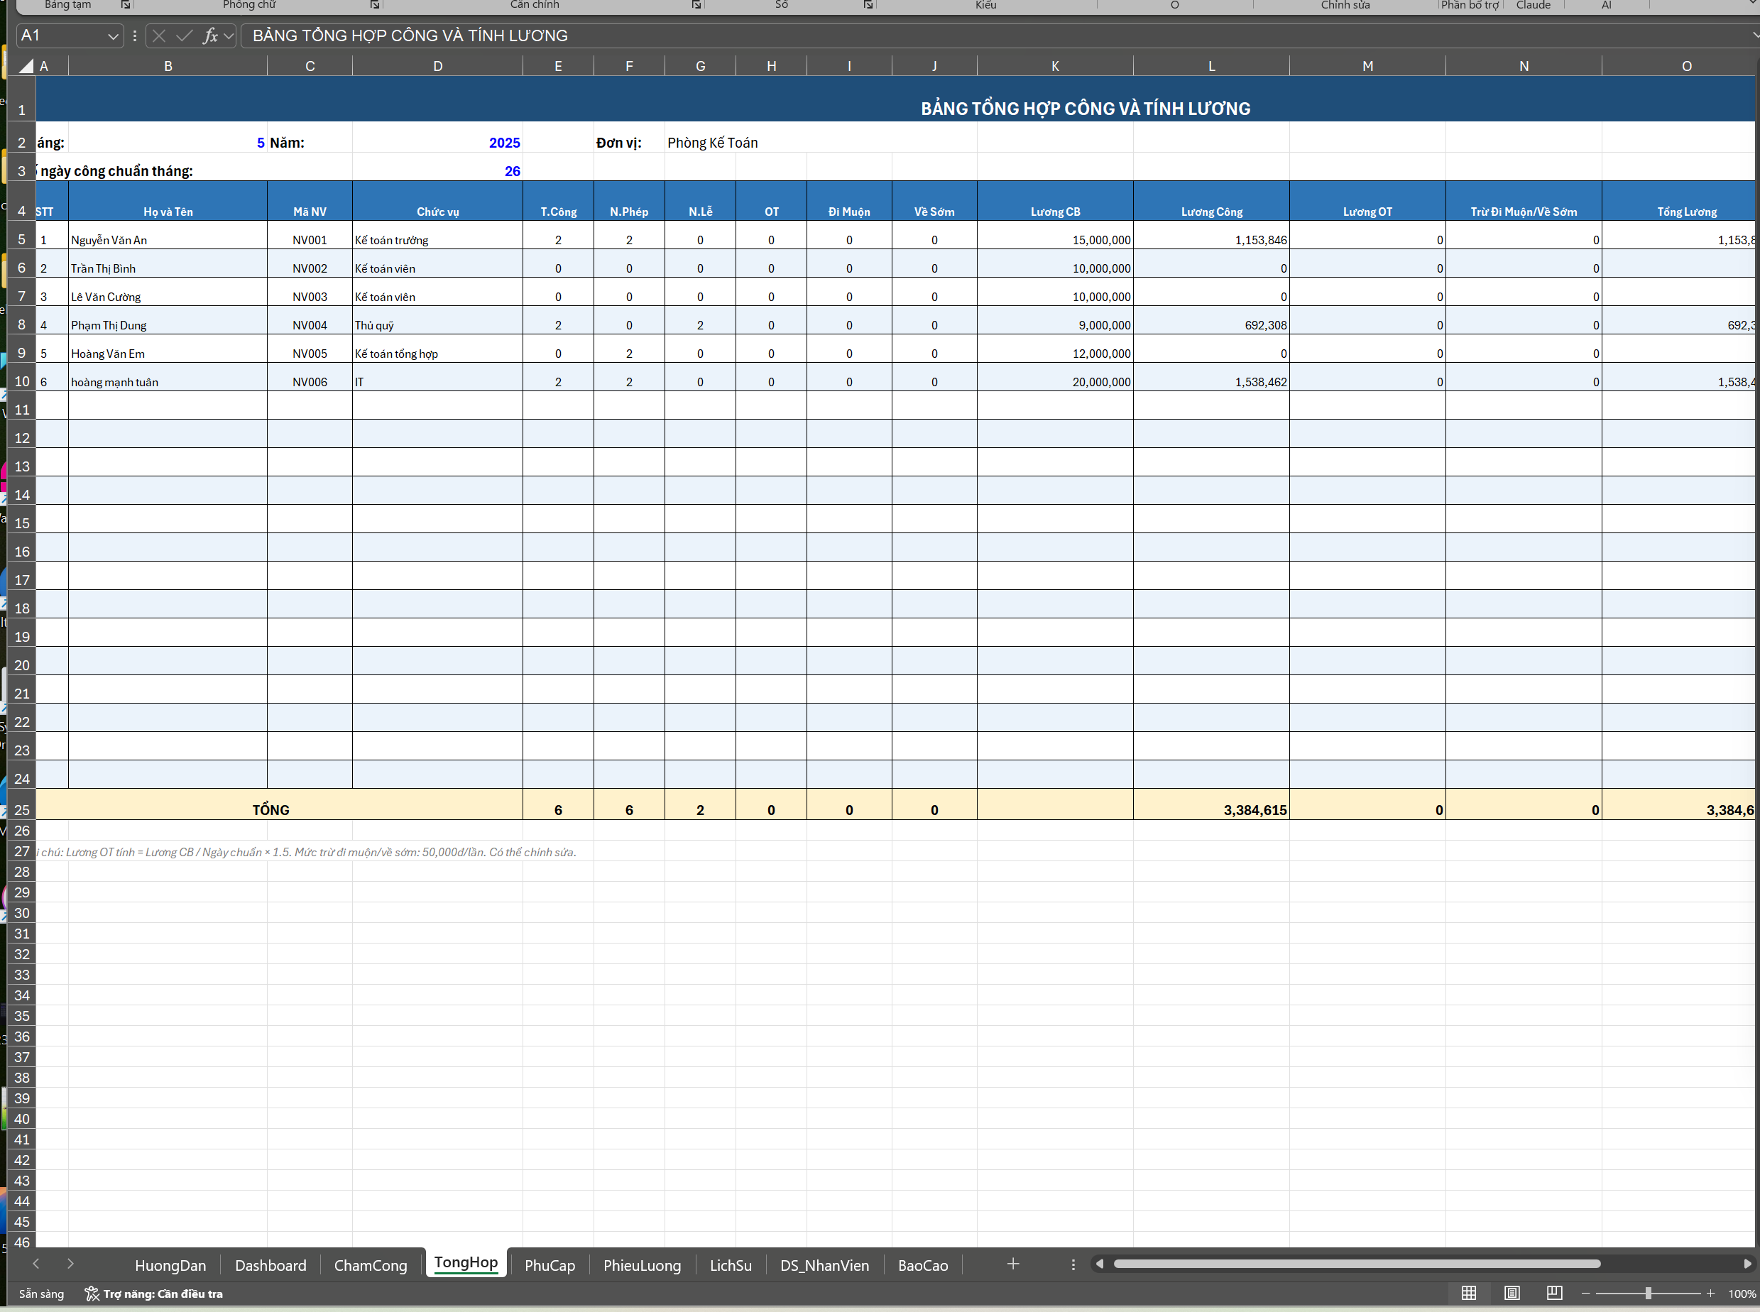
Task: Expand the Name Box dropdown
Action: 113,35
